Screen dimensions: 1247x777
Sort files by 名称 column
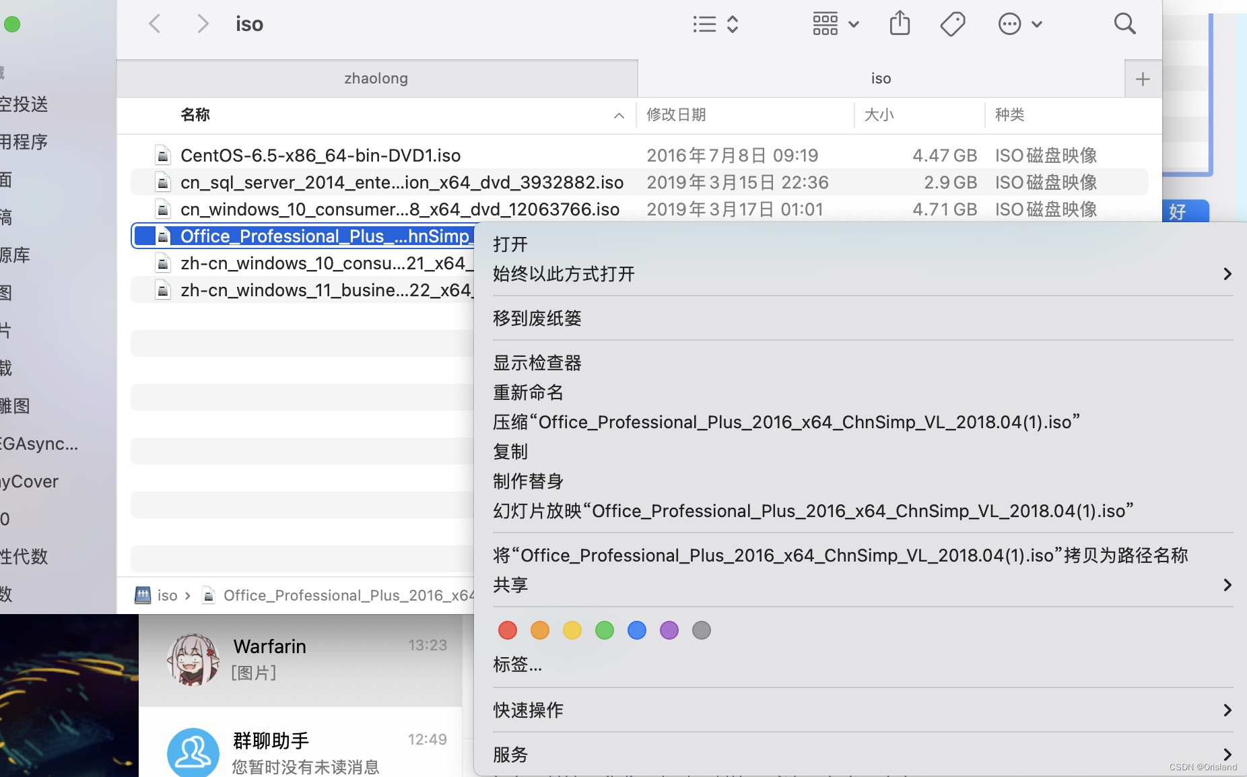(195, 115)
